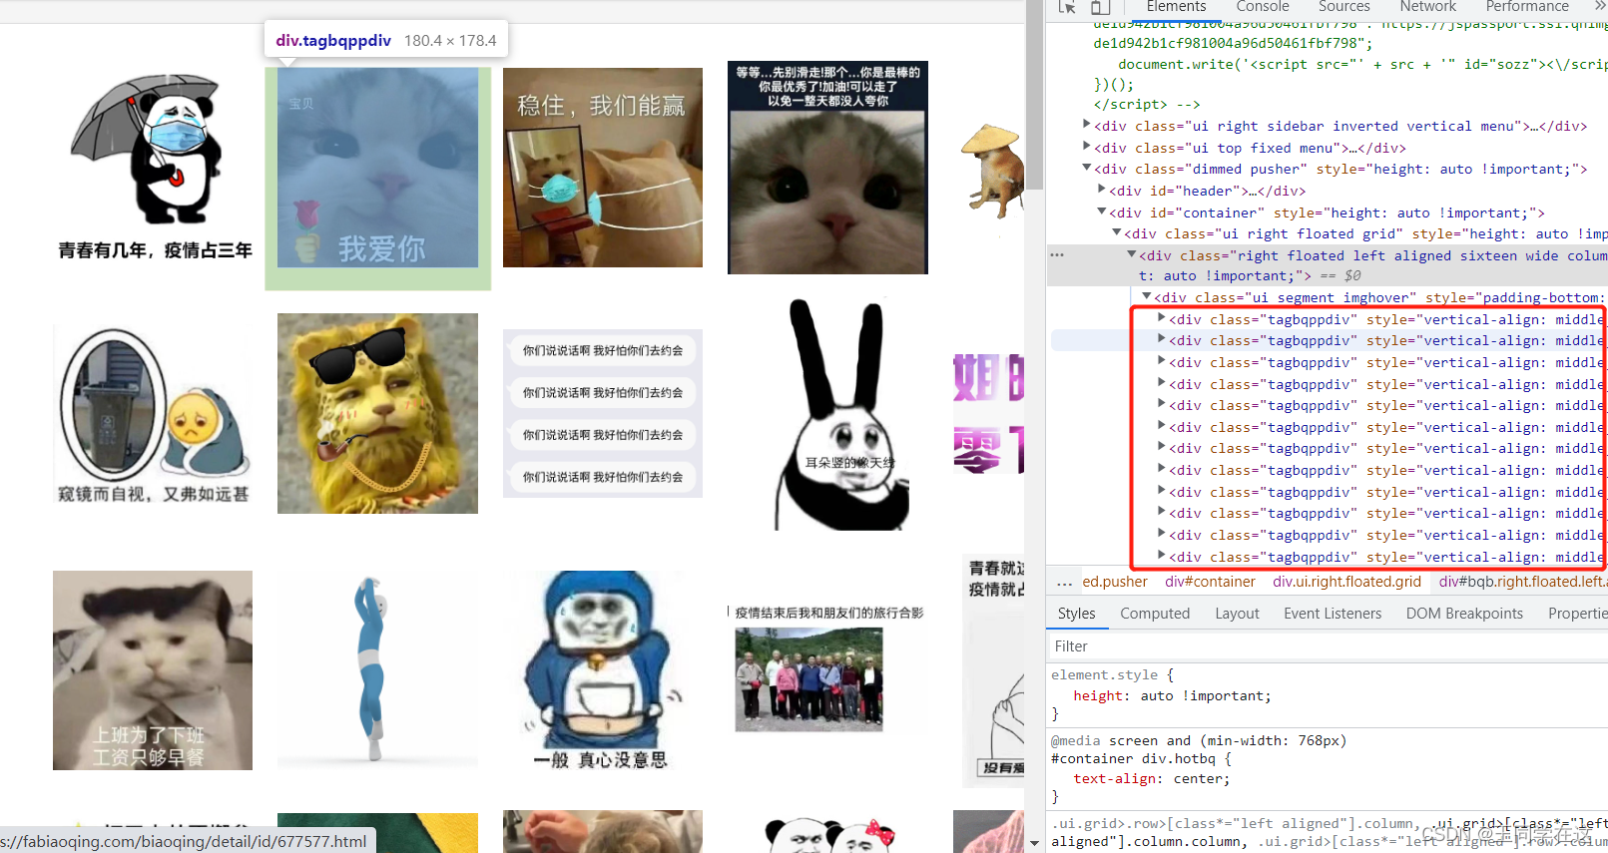Click the Filter styles input field
The image size is (1608, 853).
click(x=1328, y=646)
